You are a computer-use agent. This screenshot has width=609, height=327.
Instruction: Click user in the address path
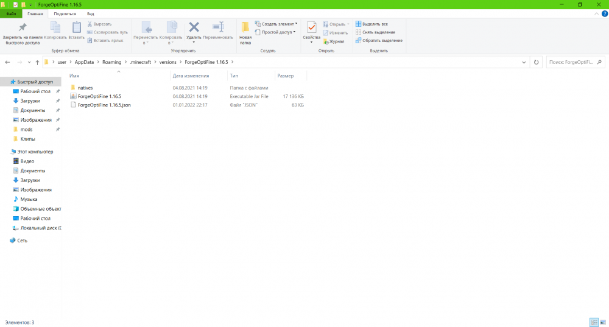pos(62,62)
